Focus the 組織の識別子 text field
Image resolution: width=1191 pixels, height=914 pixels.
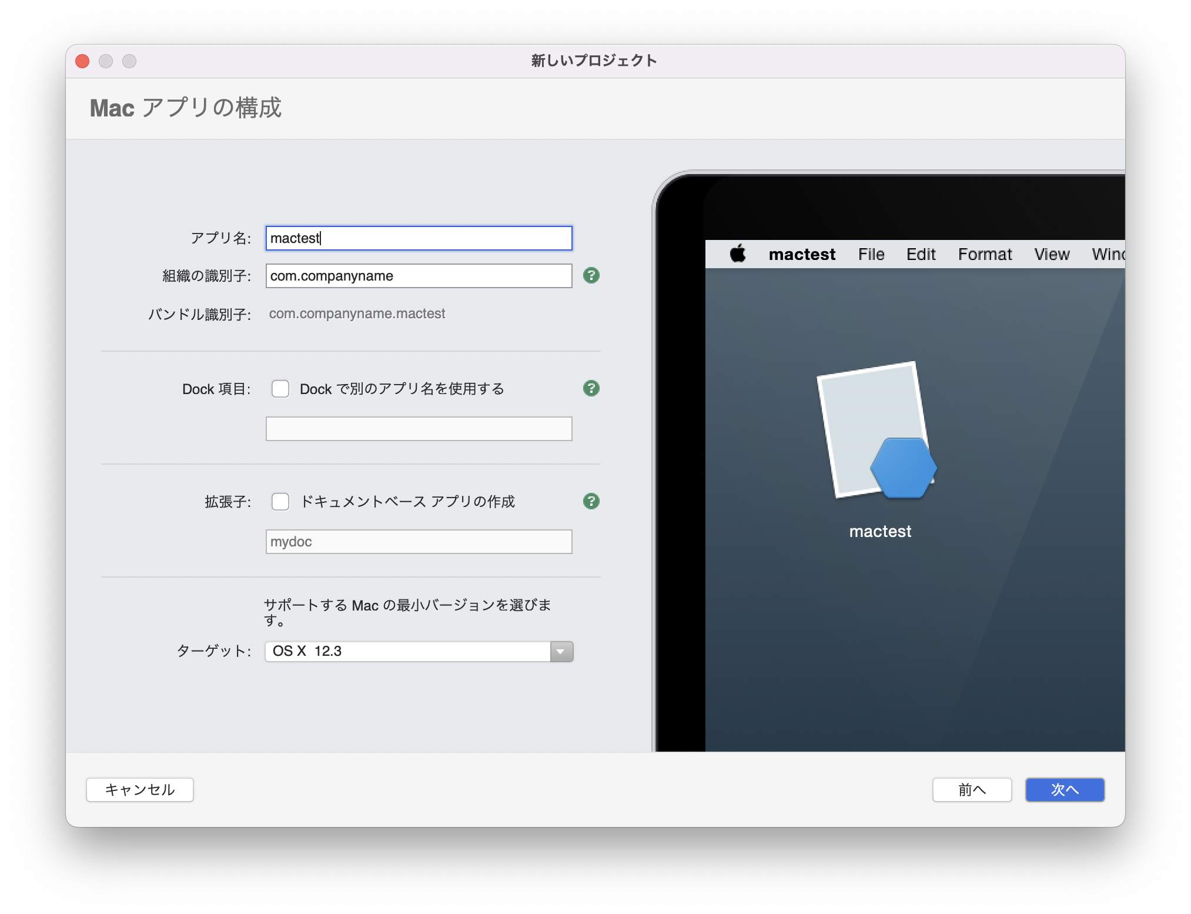(x=419, y=276)
